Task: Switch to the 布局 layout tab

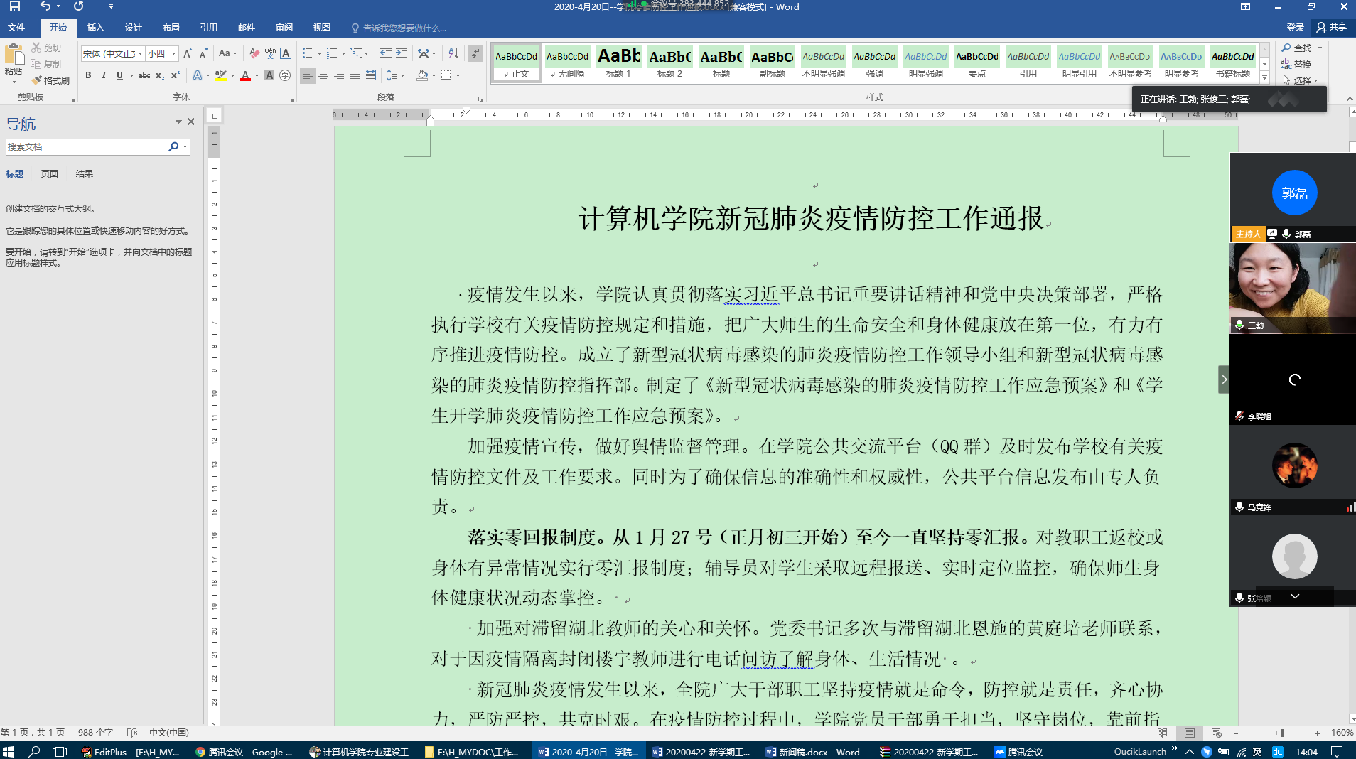Action: point(171,28)
